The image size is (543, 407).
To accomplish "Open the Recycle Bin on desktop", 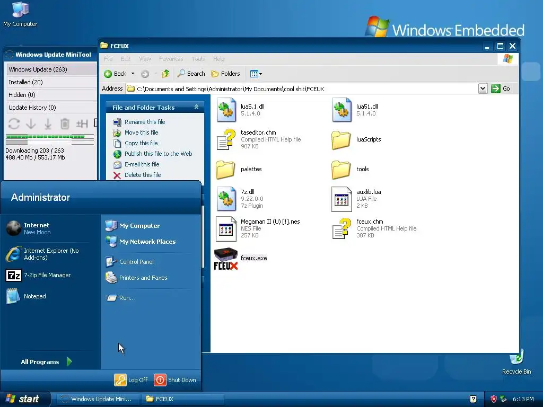I will tap(516, 362).
